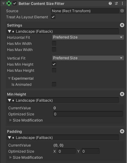127x163 pixels.
Task: Open the component three-dot context menu
Action: 122,4
